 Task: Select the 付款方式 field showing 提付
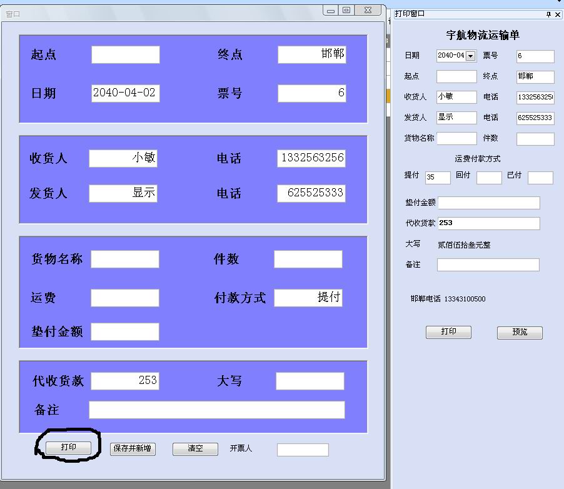pyautogui.click(x=308, y=298)
